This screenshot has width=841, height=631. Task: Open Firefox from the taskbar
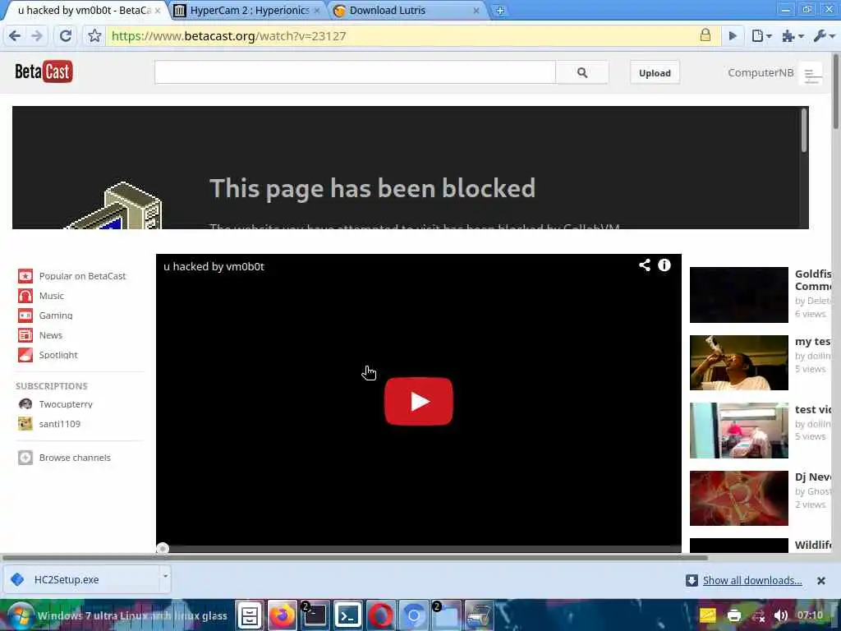click(283, 615)
